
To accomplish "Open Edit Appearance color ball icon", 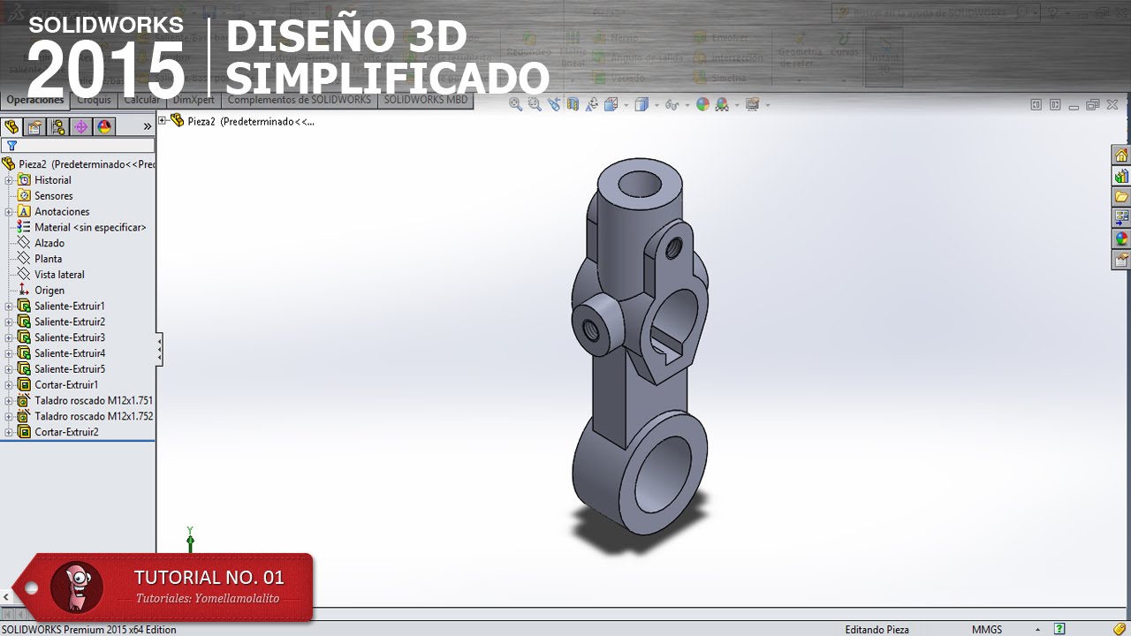I will click(x=702, y=104).
